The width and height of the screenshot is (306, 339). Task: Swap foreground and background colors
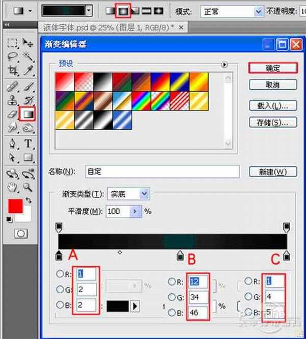29,200
